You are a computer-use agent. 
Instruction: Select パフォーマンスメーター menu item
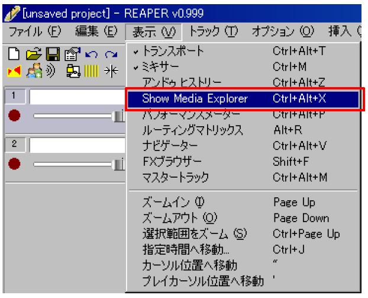point(243,114)
